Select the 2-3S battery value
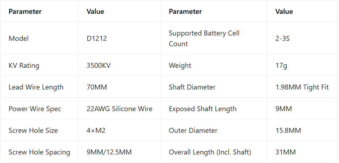Image resolution: width=339 pixels, height=163 pixels. point(282,38)
